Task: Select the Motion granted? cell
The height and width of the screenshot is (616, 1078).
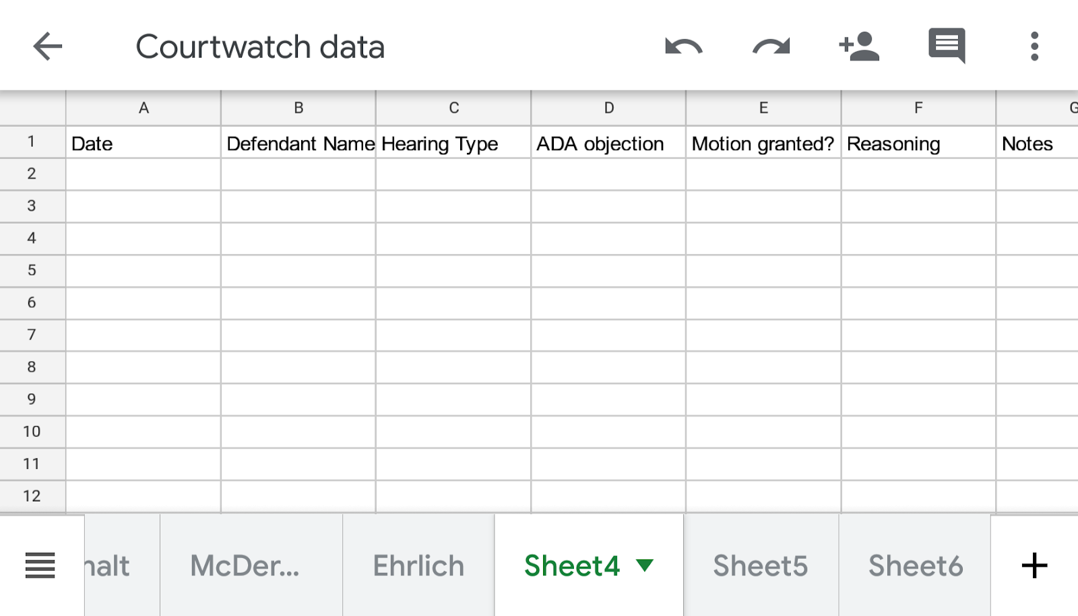Action: pyautogui.click(x=763, y=143)
